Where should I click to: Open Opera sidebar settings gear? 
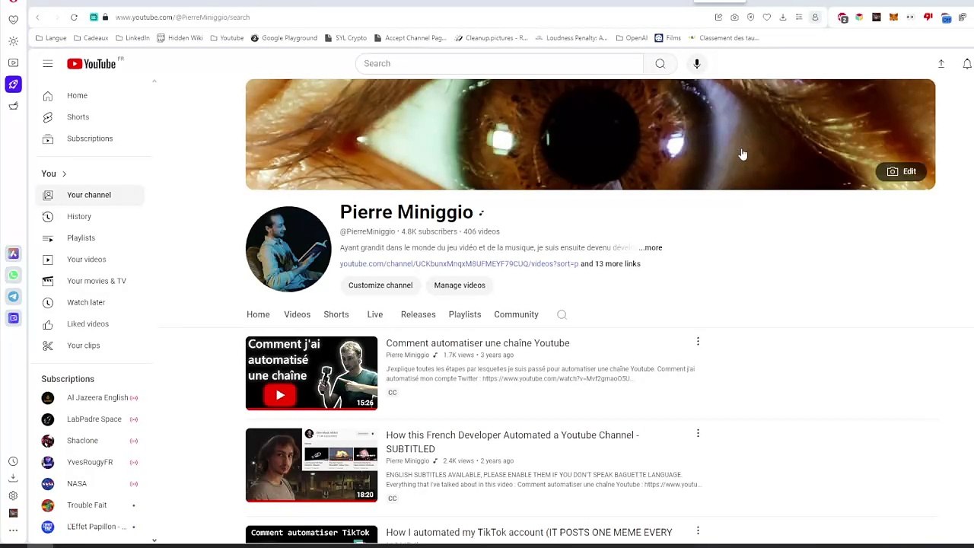point(13,495)
